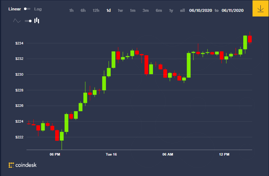Choose the Log scale label
269x176 pixels.
coord(38,9)
